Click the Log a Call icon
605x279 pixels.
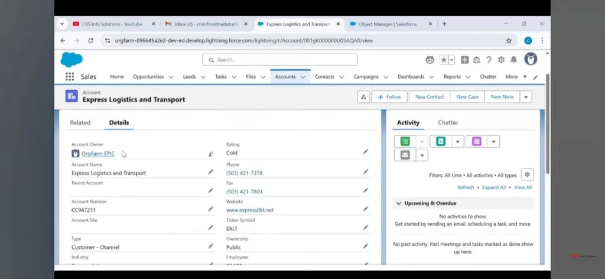(x=441, y=141)
